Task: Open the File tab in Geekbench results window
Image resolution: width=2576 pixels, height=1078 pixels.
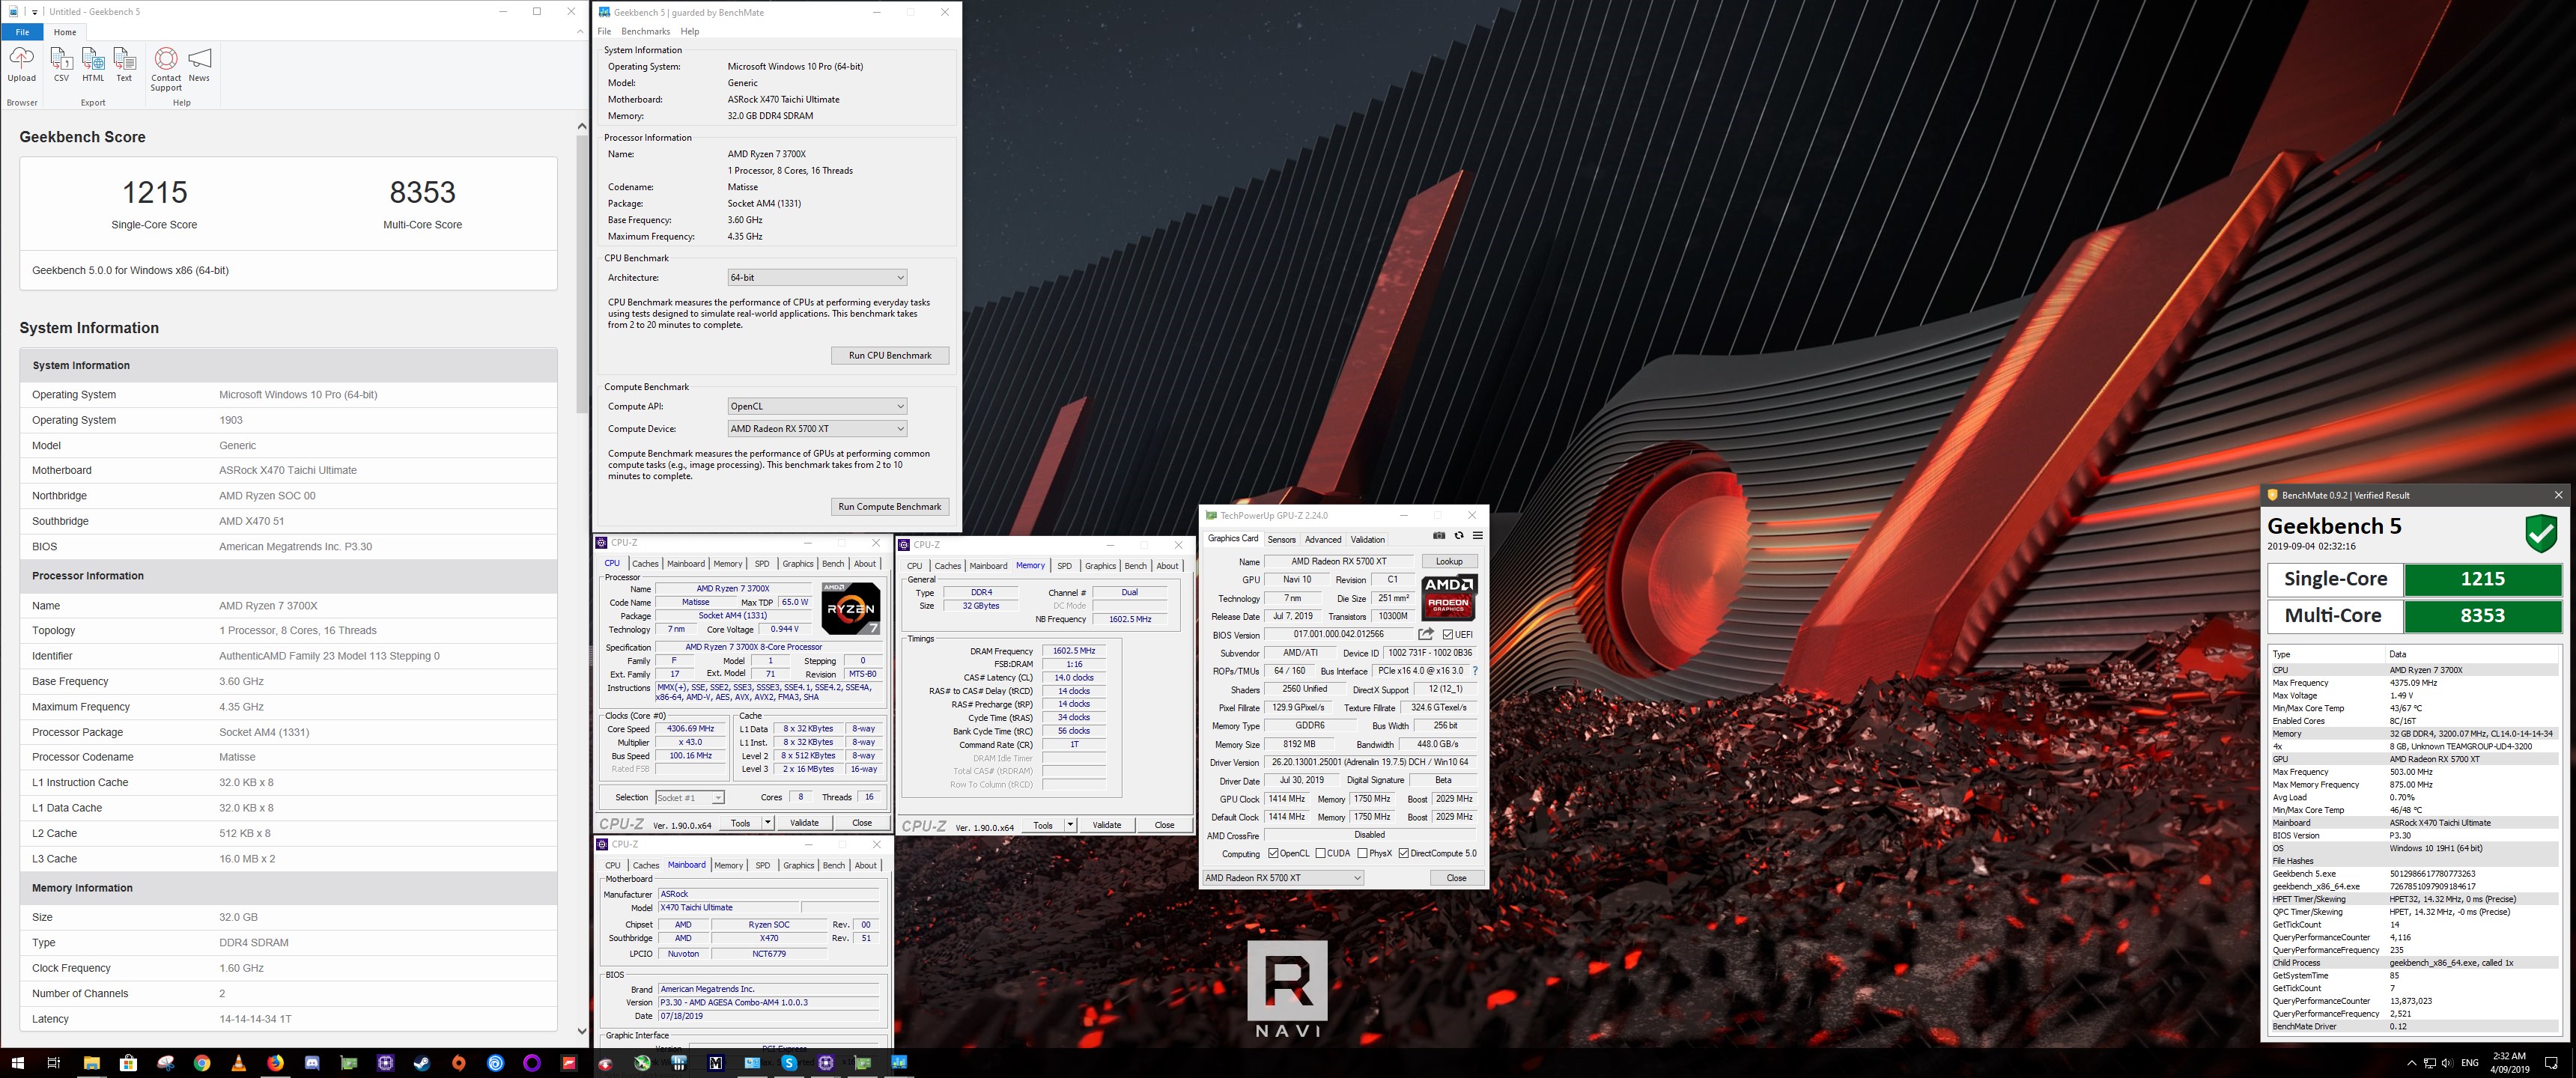Action: [x=22, y=32]
